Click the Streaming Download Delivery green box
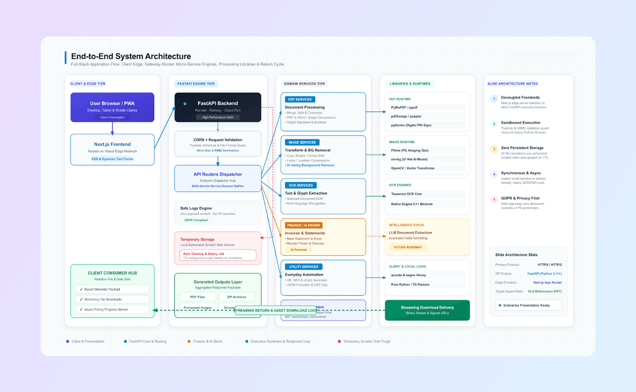The image size is (636, 392). click(x=427, y=310)
